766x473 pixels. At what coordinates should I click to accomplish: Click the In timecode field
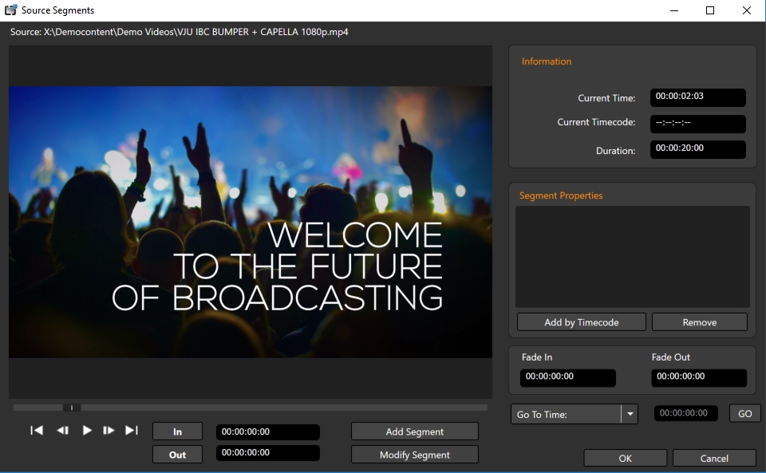coord(268,432)
